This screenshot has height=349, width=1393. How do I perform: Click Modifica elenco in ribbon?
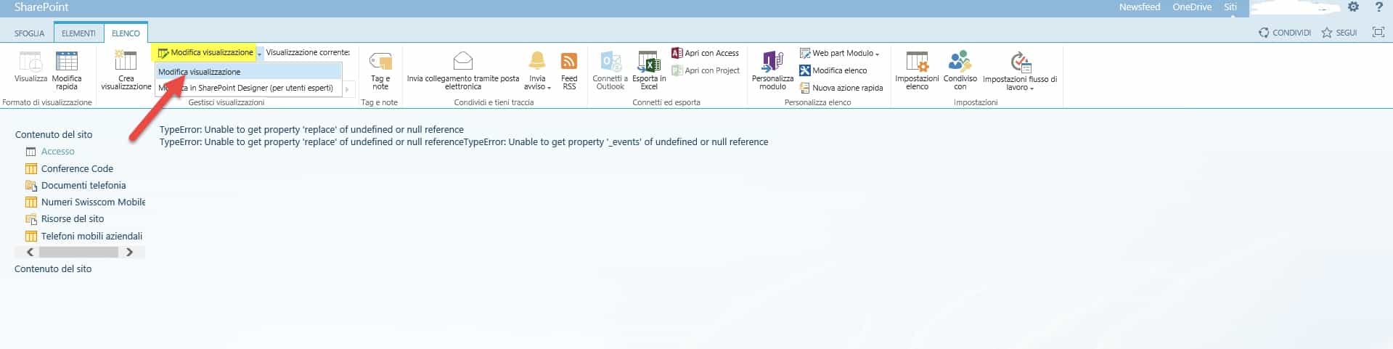[x=833, y=70]
